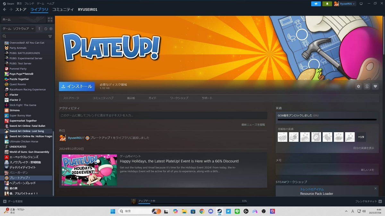Go to the ストア tab

(x=21, y=10)
